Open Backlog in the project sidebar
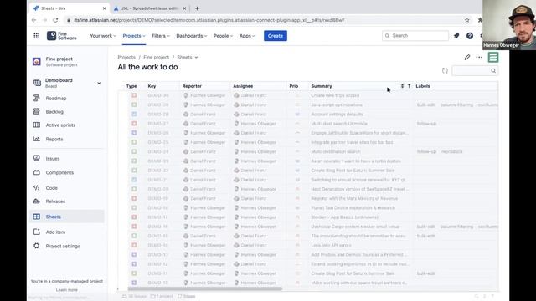This screenshot has height=301, width=536. tap(54, 111)
